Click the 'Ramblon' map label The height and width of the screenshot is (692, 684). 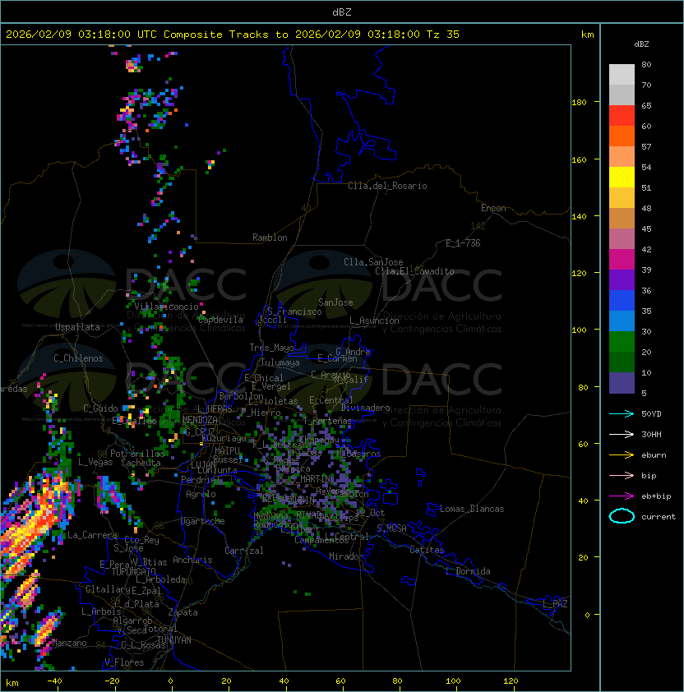coord(270,238)
